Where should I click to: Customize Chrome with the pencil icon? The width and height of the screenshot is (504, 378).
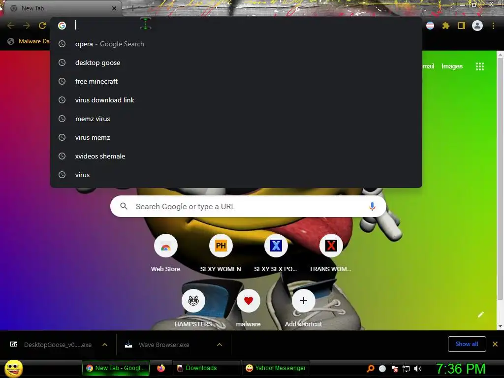click(480, 315)
